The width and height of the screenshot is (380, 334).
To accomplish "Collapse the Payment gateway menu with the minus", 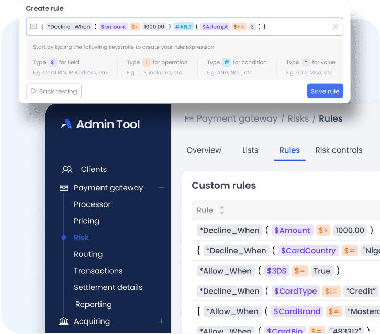I will tap(161, 188).
